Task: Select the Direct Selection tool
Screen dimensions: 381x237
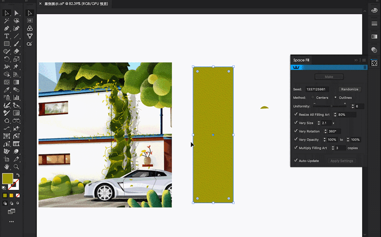Action: pyautogui.click(x=16, y=13)
